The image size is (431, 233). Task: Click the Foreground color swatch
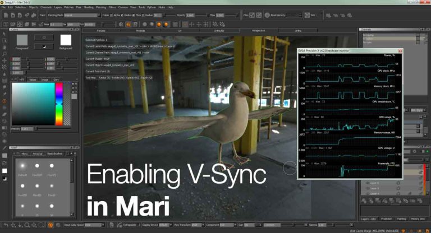coord(22,40)
